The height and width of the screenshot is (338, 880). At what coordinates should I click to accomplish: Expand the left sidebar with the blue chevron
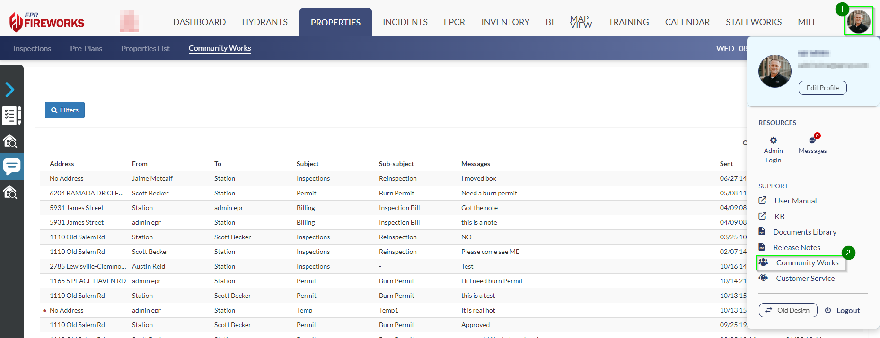[10, 89]
